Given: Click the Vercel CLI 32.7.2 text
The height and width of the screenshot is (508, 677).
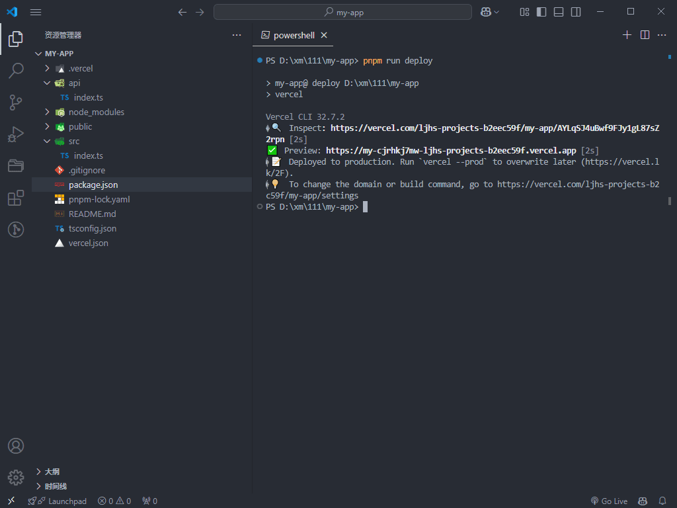Looking at the screenshot, I should [x=305, y=117].
